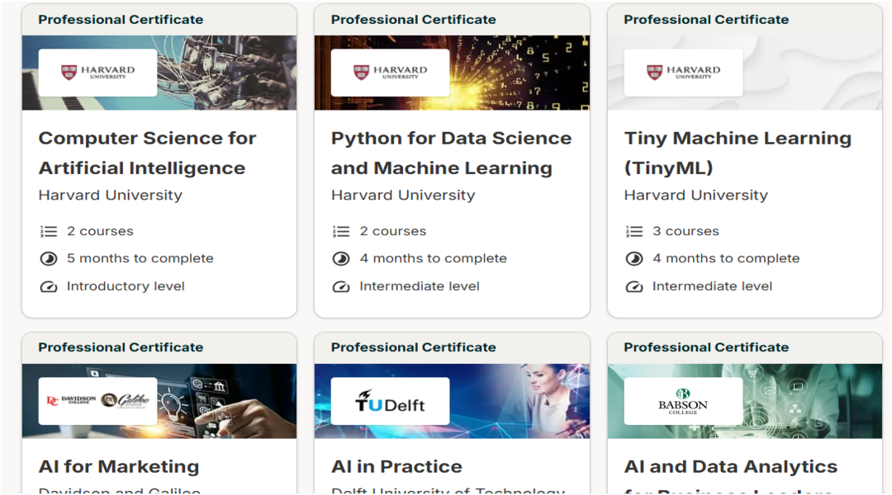Open the AI in Practice certificate title

pos(396,467)
